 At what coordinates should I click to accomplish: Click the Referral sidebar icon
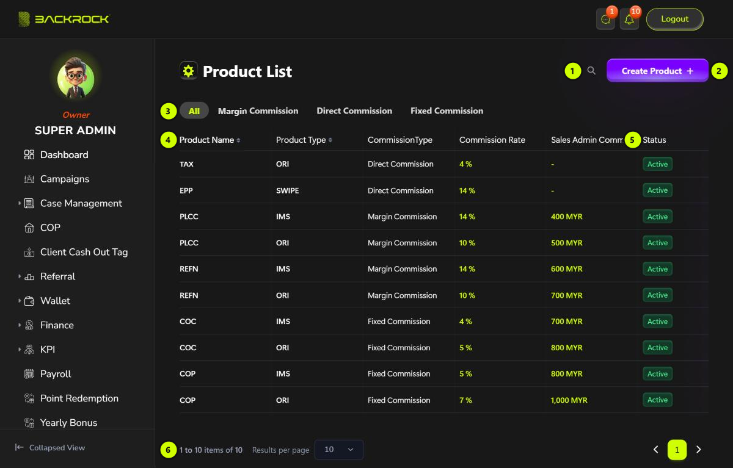pyautogui.click(x=29, y=277)
